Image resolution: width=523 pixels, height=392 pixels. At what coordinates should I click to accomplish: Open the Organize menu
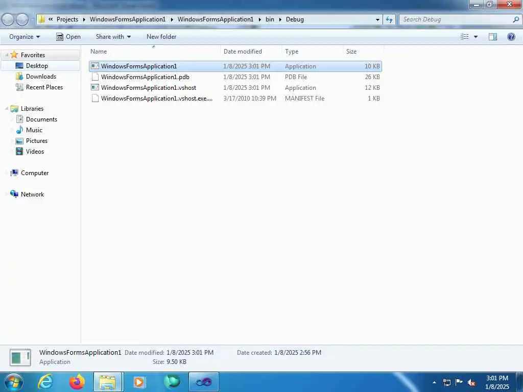tap(25, 37)
